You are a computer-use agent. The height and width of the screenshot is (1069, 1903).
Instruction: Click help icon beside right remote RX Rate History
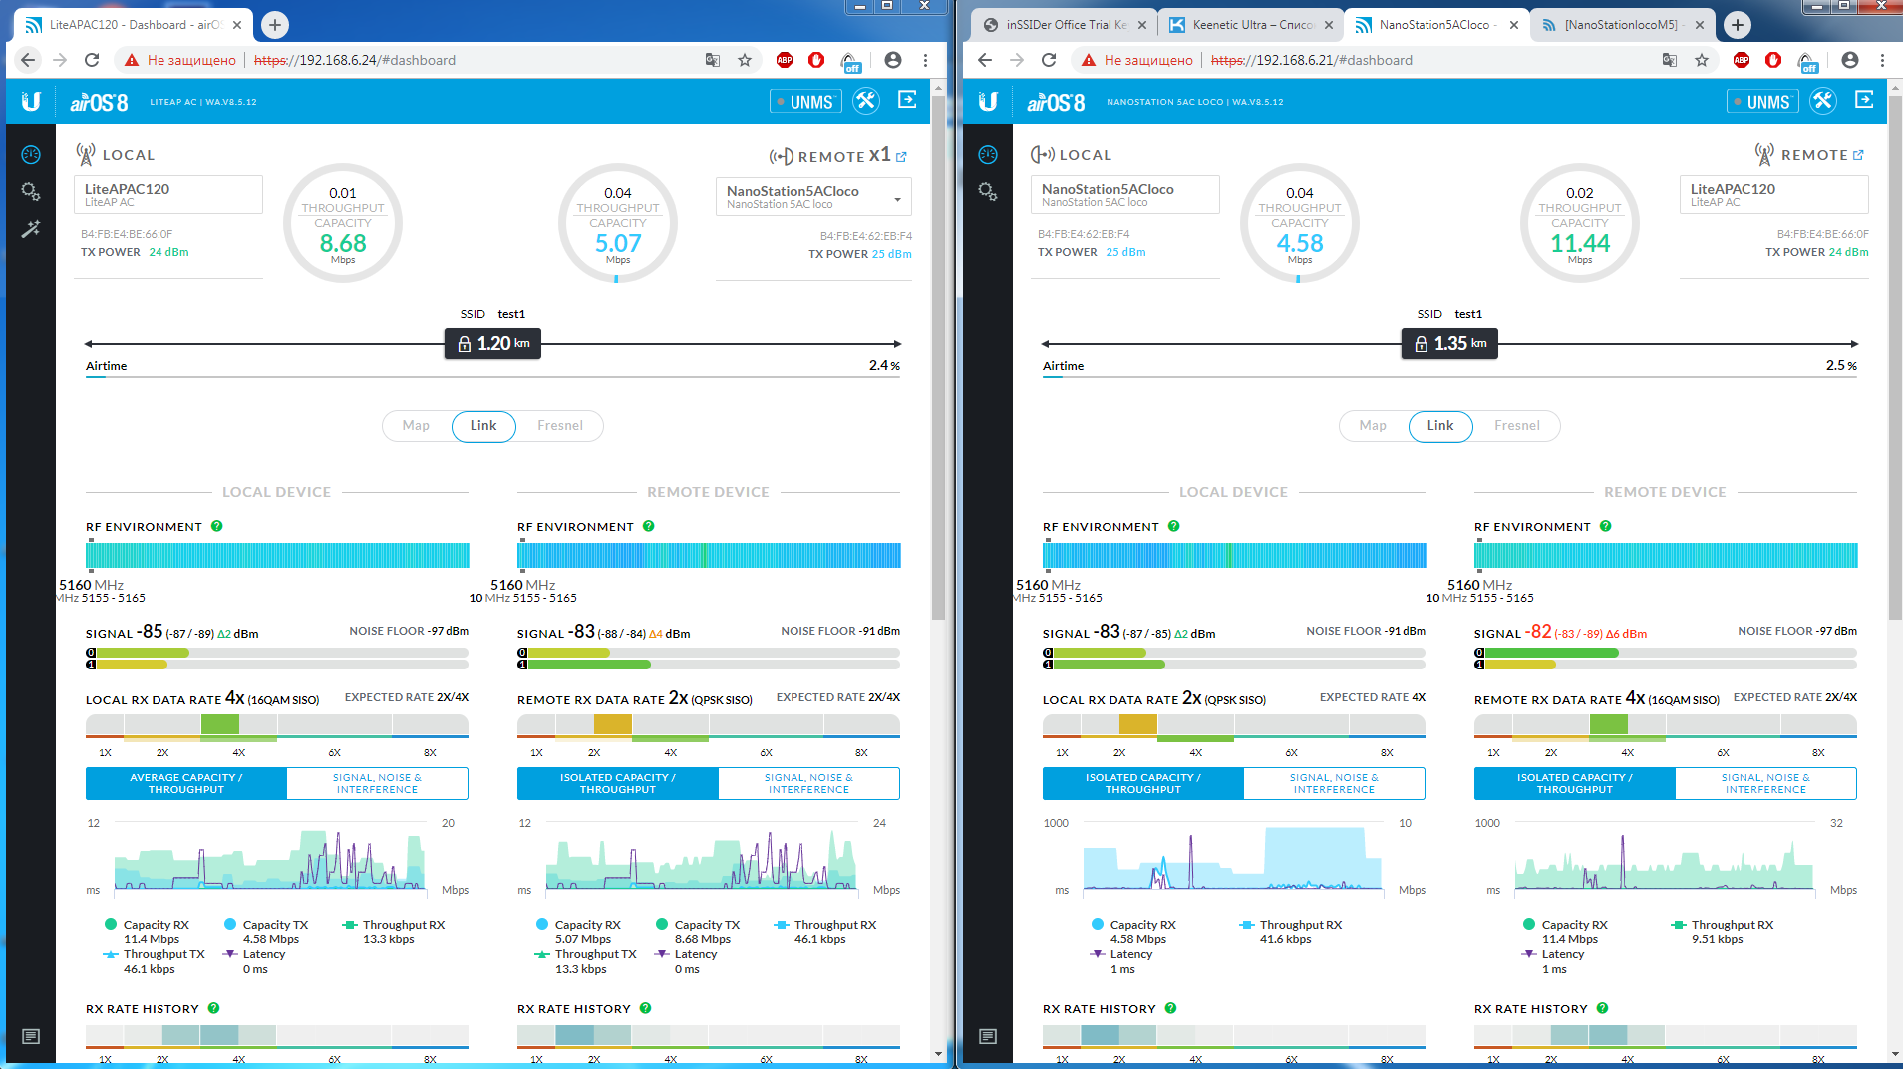(1603, 1008)
